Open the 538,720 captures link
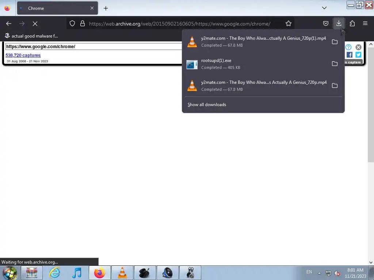Screen dimensions: 374x280 coord(23,55)
